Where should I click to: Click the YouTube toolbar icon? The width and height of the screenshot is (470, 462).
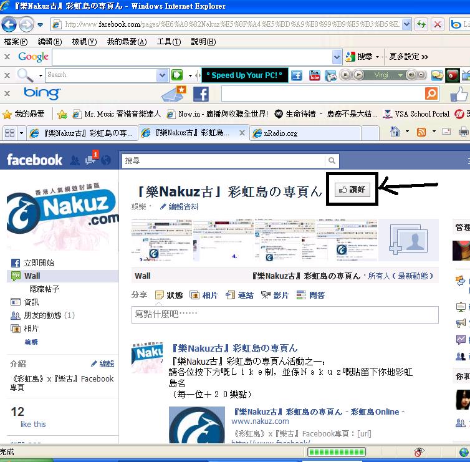(x=314, y=75)
